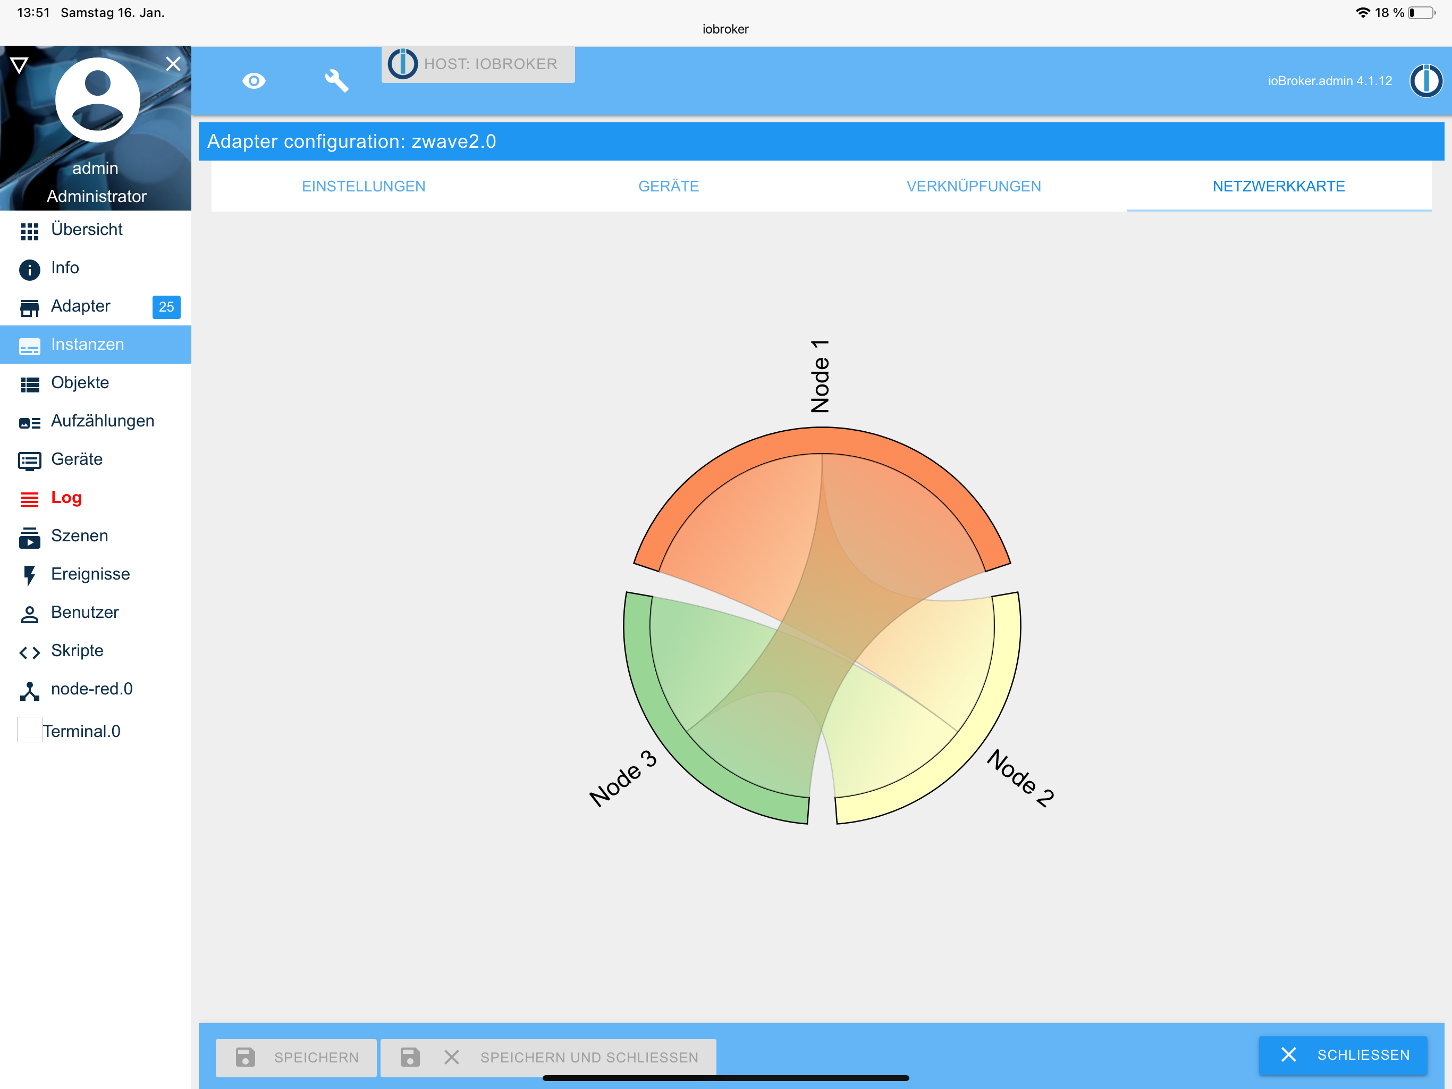Open the Objekte list
1452x1089 pixels.
click(79, 383)
